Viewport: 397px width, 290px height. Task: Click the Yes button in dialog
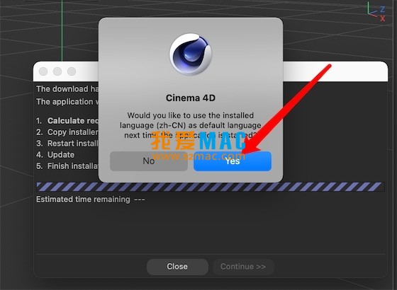[x=233, y=161]
